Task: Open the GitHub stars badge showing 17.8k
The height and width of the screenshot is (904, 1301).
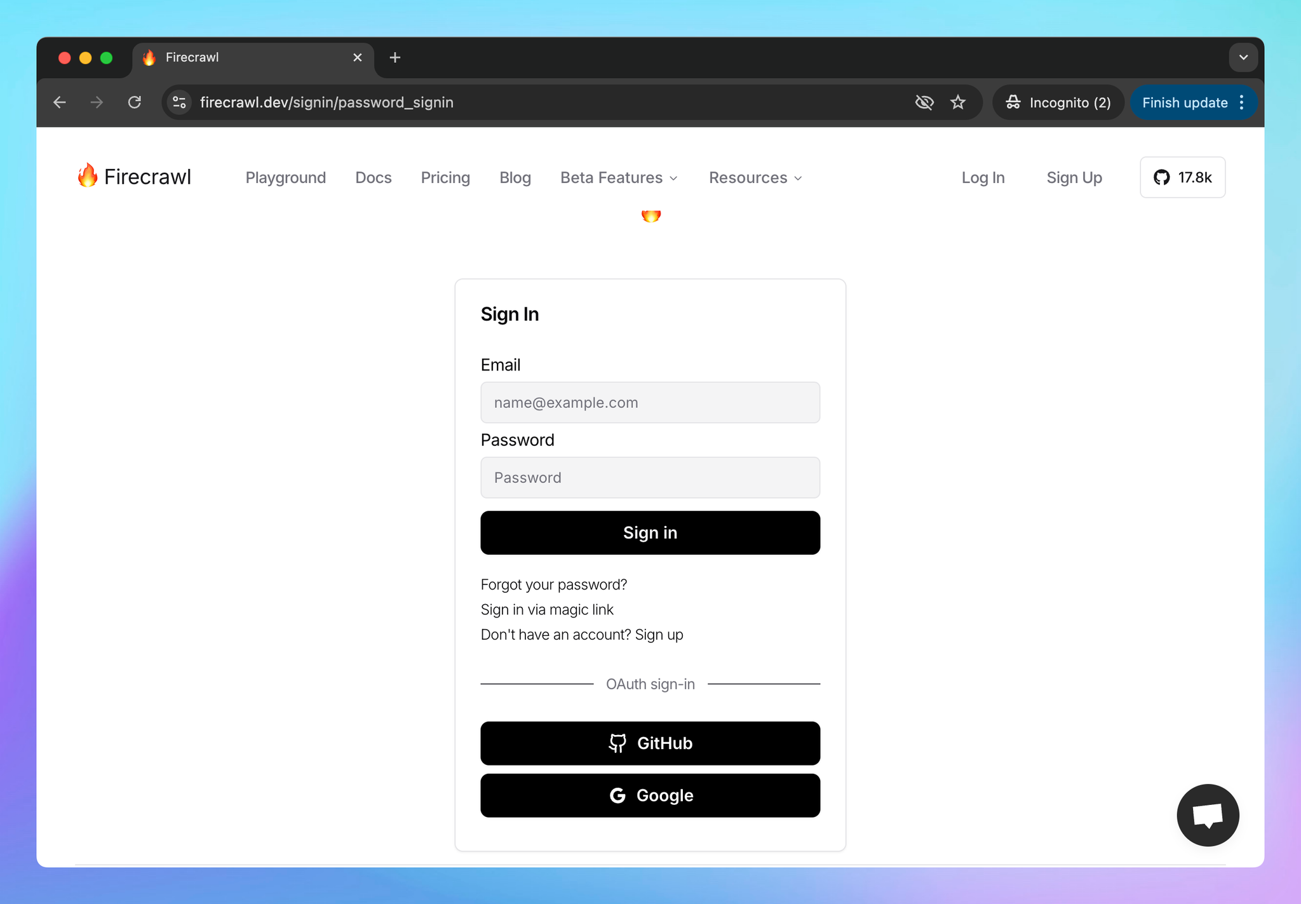Action: pos(1182,177)
